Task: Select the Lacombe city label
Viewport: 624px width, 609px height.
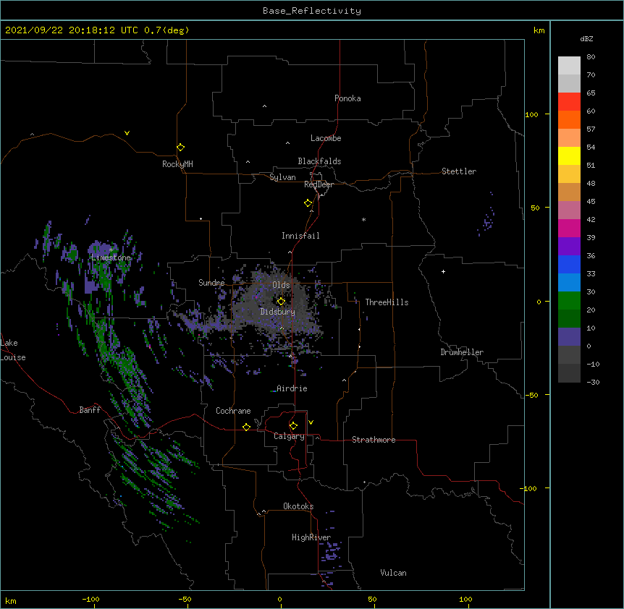Action: click(326, 138)
